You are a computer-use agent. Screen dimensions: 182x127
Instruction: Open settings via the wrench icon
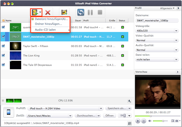[129, 101]
